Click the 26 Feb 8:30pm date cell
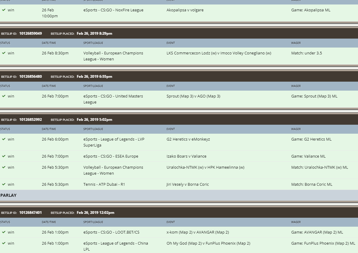This screenshot has height=253, width=358. pos(55,53)
